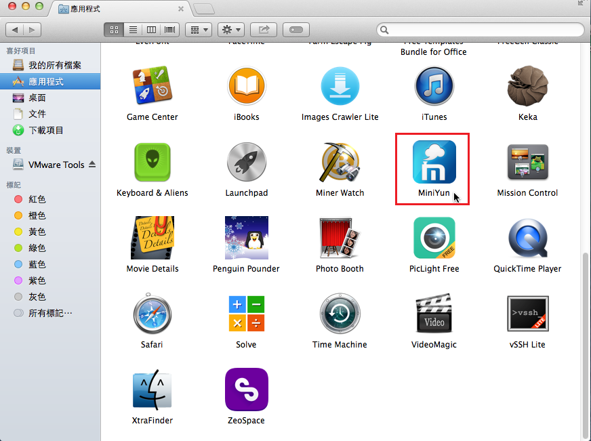Open 桌面 in the sidebar
Viewport: 591px width, 441px height.
[x=50, y=98]
